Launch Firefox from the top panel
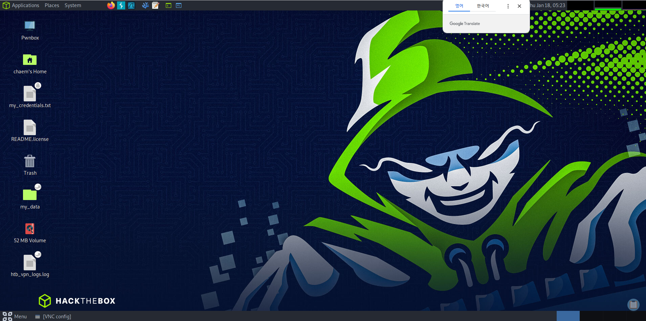The height and width of the screenshot is (321, 646). click(x=111, y=5)
